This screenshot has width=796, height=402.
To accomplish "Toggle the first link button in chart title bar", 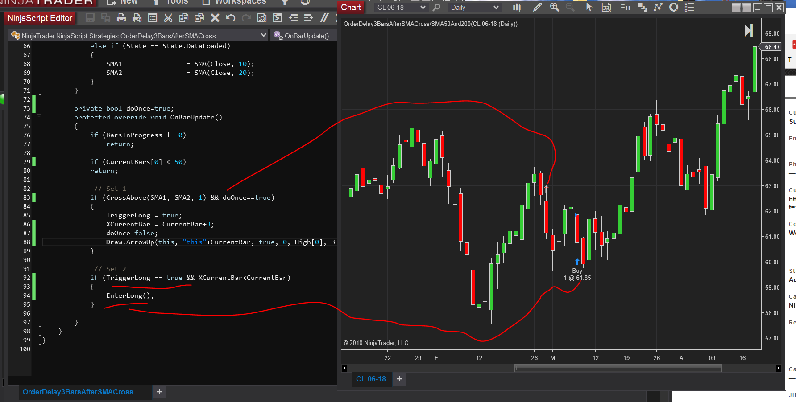I will tap(736, 8).
